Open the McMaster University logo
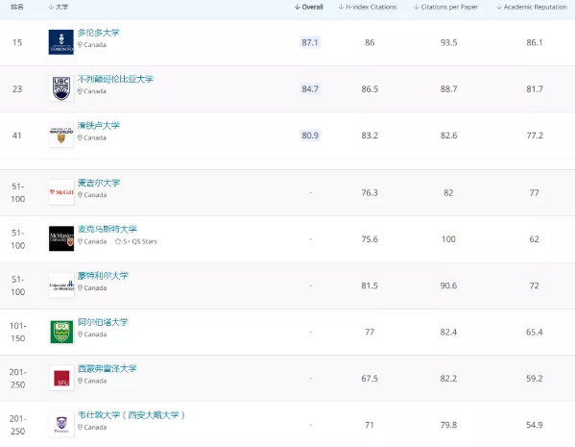Screen dimensions: 575x447 click(x=61, y=238)
